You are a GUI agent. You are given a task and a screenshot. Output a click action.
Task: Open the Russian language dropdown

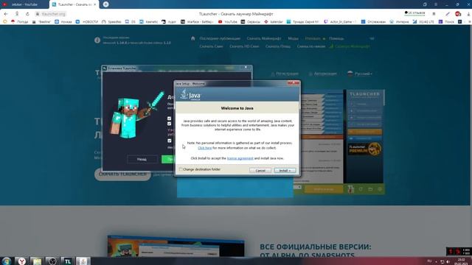(x=360, y=74)
